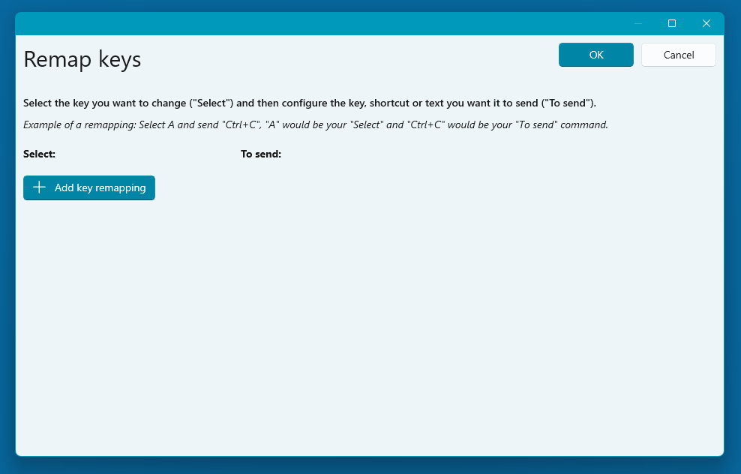Click the ("Select") word in bold instructions
This screenshot has height=474, width=741.
(211, 103)
